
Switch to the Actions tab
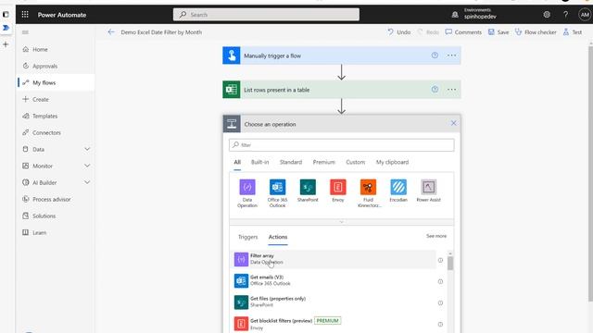[278, 237]
